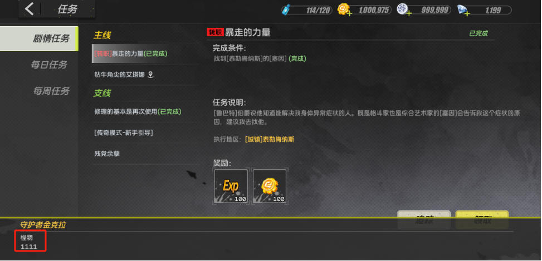542x261 pixels.
Task: Click the Exp reward icon
Action: [231, 186]
